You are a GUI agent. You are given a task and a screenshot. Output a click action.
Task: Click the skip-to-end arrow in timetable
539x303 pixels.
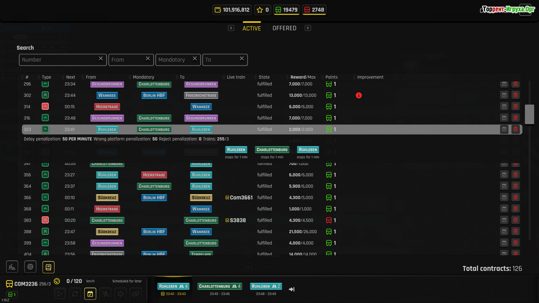pos(292,289)
